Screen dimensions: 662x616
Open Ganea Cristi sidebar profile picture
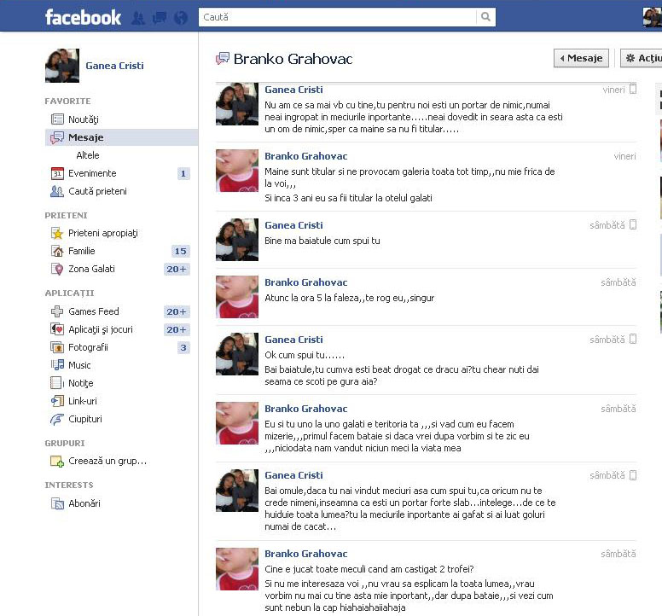[x=62, y=66]
